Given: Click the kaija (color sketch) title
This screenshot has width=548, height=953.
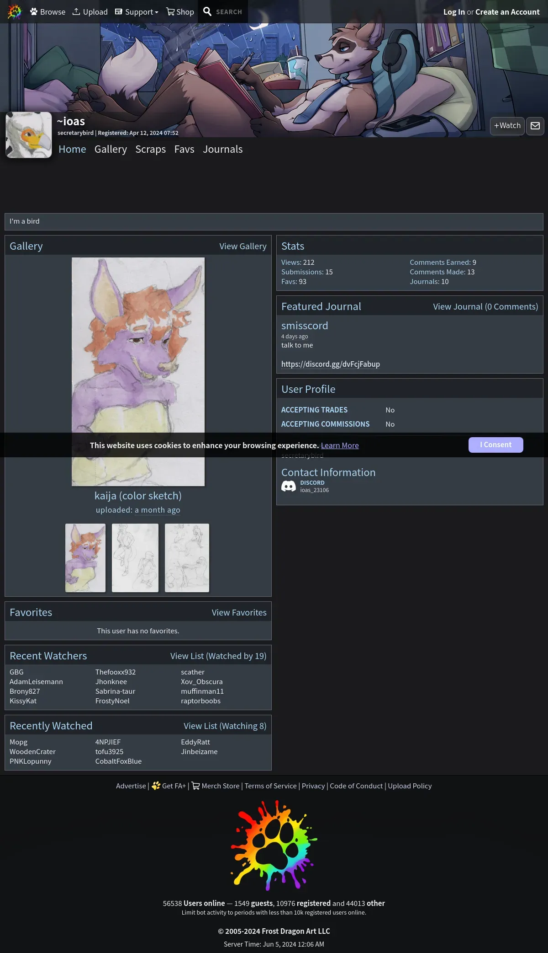Looking at the screenshot, I should [138, 496].
